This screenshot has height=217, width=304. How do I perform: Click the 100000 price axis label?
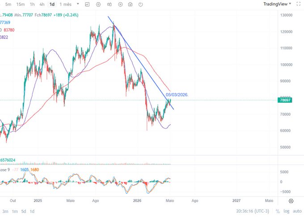point(286,65)
